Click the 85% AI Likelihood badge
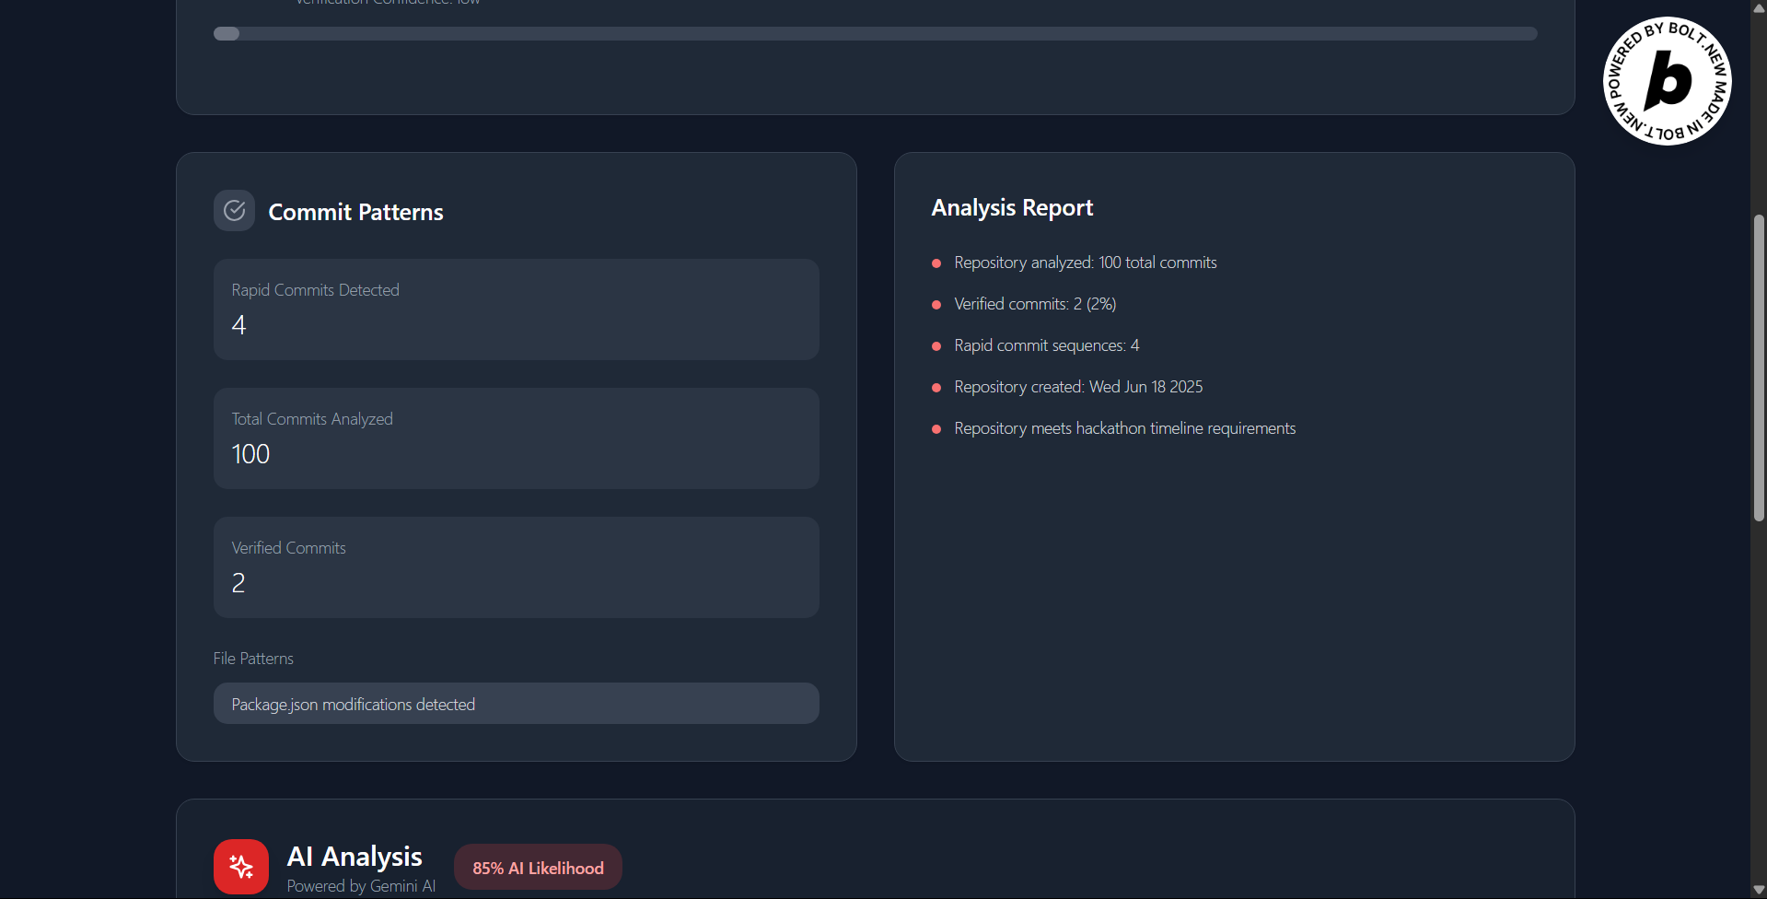The width and height of the screenshot is (1767, 899). click(x=538, y=868)
